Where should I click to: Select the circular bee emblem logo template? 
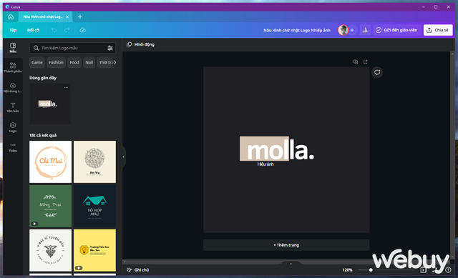50,250
